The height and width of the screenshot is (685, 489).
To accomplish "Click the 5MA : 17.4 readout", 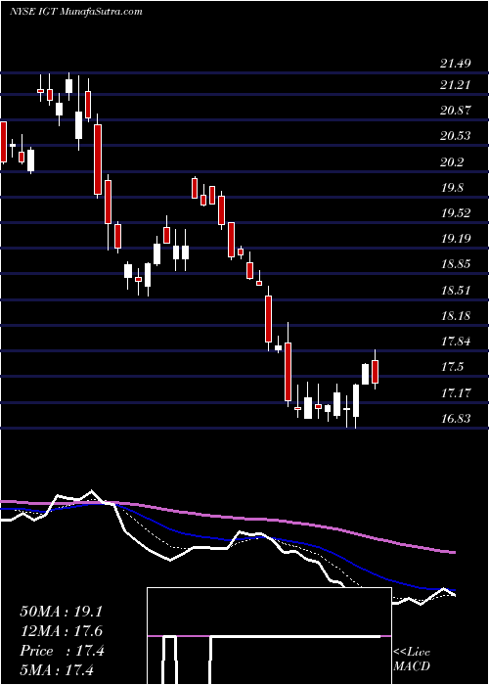I will 57,670.
